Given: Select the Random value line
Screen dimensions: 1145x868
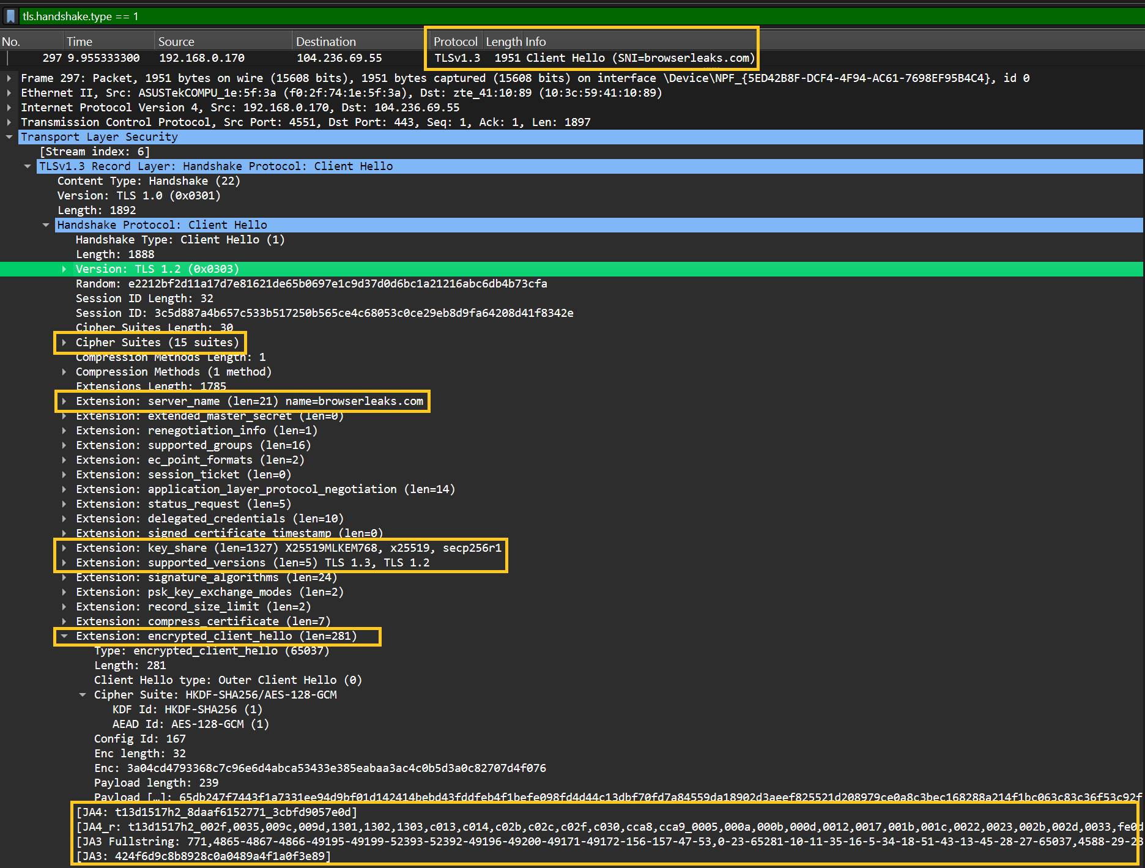Looking at the screenshot, I should (x=311, y=284).
